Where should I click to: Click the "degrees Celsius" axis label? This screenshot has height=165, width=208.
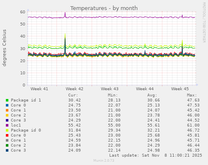4,48
